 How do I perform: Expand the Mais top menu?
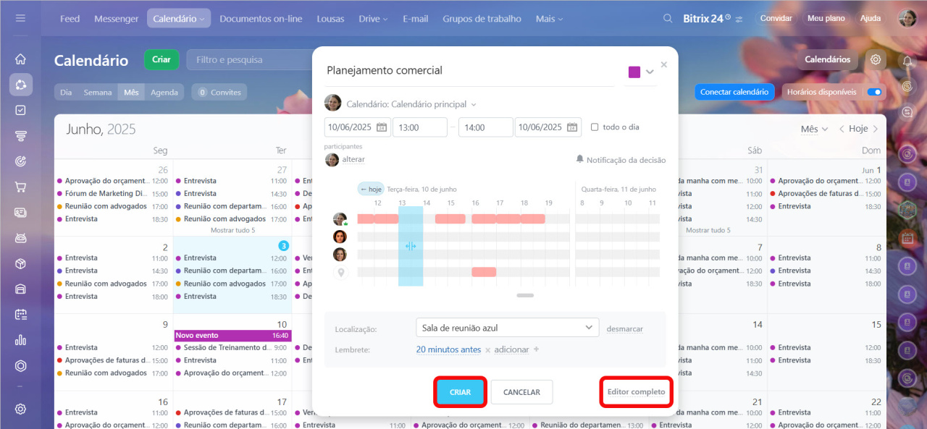tap(549, 19)
